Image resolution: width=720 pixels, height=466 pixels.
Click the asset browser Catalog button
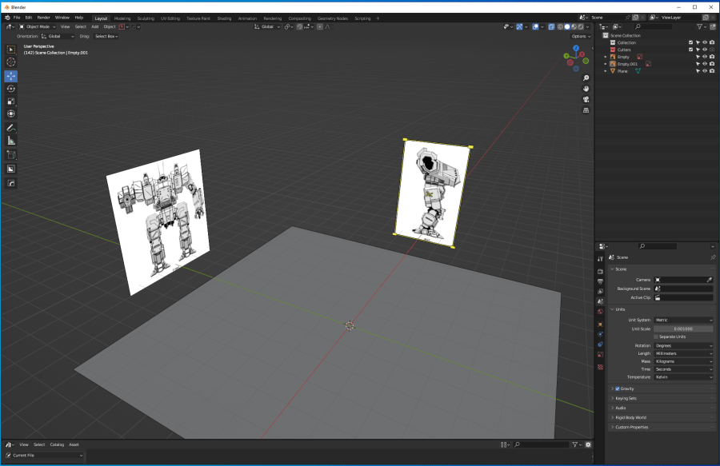click(x=57, y=444)
